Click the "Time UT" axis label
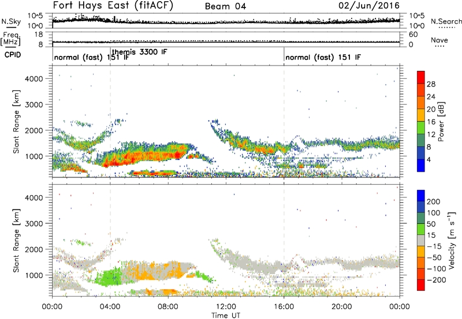The width and height of the screenshot is (462, 319). 226,316
